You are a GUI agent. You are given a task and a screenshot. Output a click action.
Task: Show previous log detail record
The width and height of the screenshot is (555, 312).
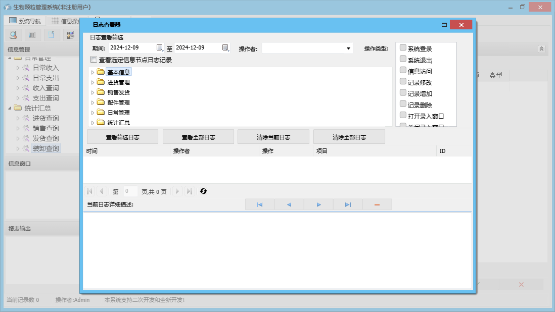point(289,204)
